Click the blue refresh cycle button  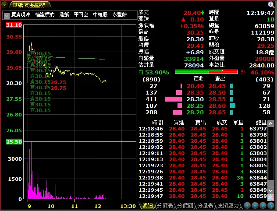coord(271,206)
